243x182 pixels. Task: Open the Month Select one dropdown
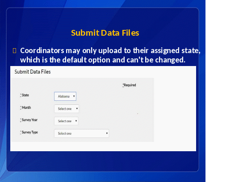67,109
